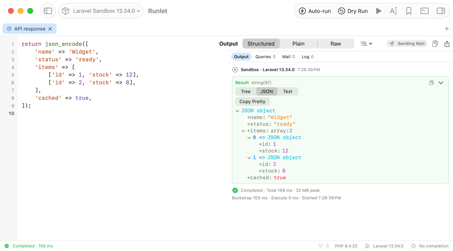Click the status bar Completed · 159 ms
This screenshot has width=453, height=251.
29,246
